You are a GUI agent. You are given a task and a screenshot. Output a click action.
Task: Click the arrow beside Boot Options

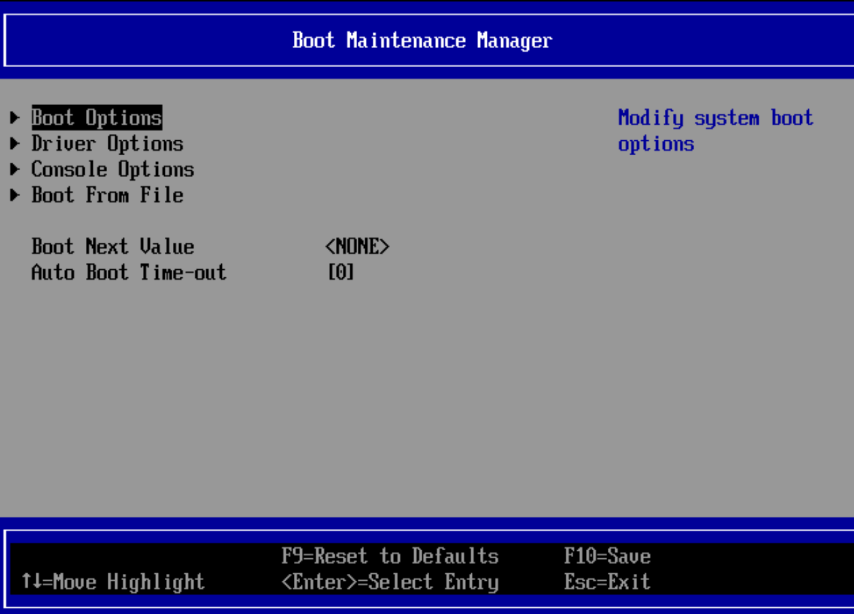[15, 118]
